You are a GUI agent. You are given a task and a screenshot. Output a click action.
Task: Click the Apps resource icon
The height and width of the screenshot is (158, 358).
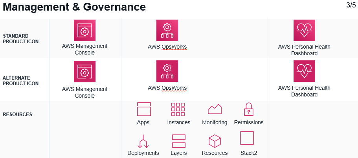tap(144, 109)
